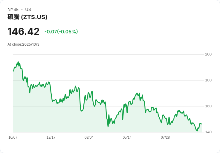Click the 180 horizontal gridline
This screenshot has height=153, width=220.
coord(120,80)
